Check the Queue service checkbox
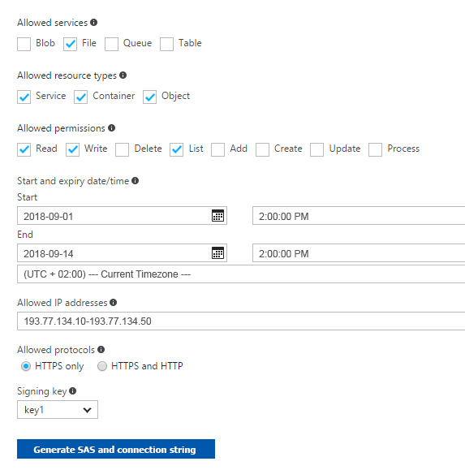Image resolution: width=465 pixels, height=470 pixels. (x=111, y=45)
